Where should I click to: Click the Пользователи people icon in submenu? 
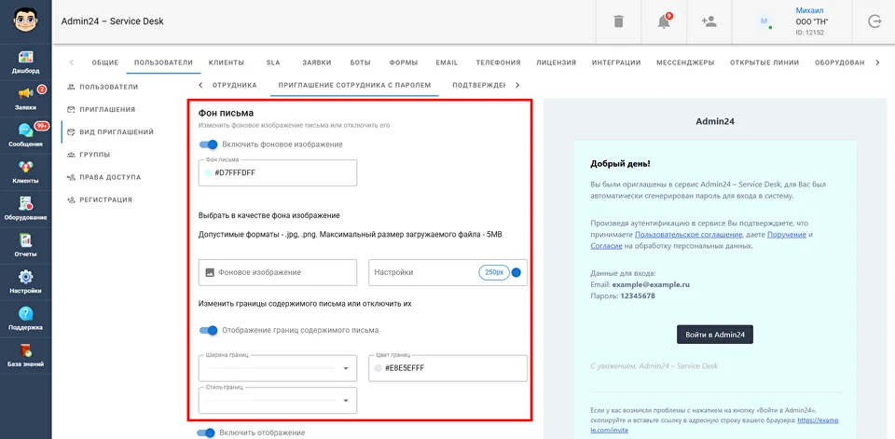point(71,87)
